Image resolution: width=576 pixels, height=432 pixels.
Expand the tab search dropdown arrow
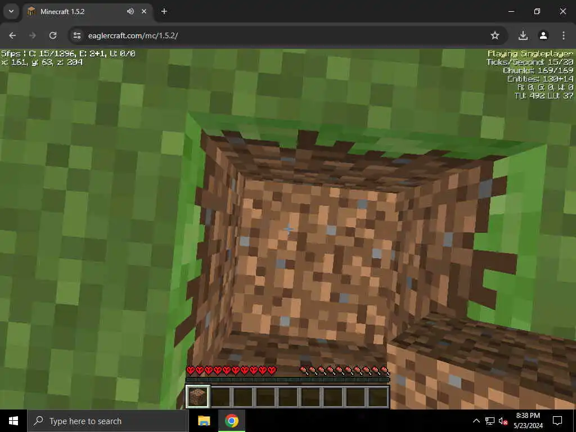[11, 11]
